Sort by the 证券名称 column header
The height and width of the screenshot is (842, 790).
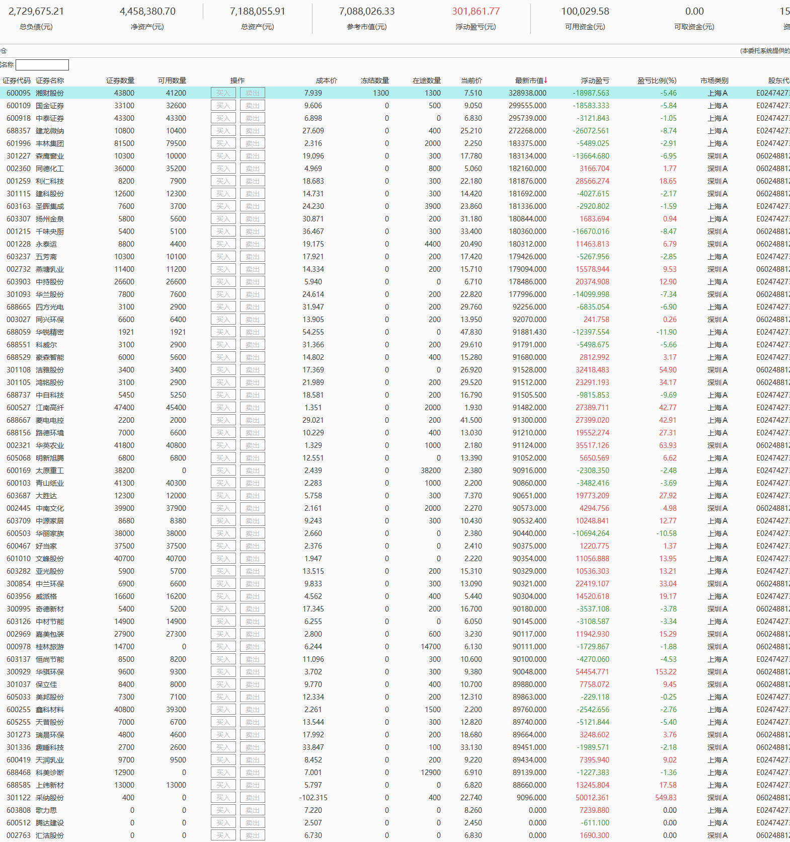tap(50, 81)
